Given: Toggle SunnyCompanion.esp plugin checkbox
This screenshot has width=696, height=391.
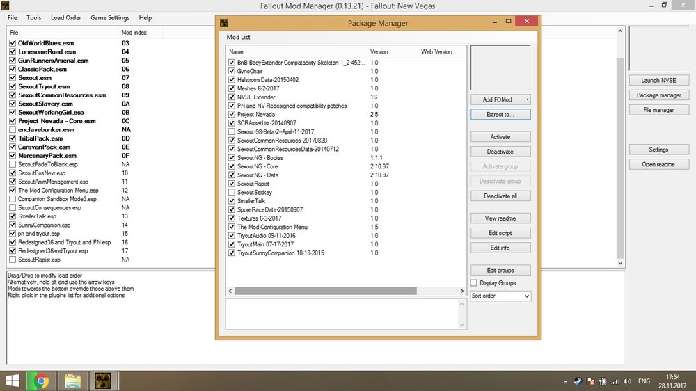Looking at the screenshot, I should [13, 225].
